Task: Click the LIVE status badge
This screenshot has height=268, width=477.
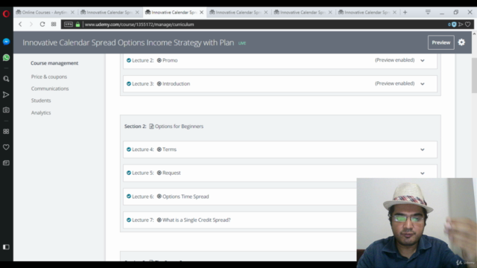Action: point(241,43)
